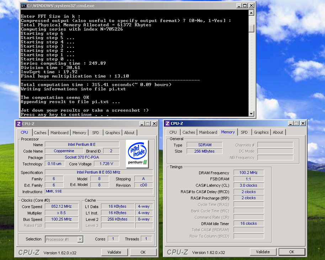Click the Cores value field
The image size is (325, 260).
(x=113, y=239)
